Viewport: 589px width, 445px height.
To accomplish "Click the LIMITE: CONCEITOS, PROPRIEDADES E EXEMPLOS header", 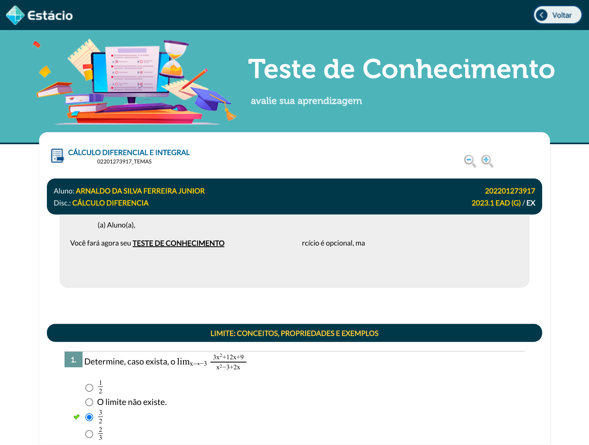I will click(x=294, y=333).
